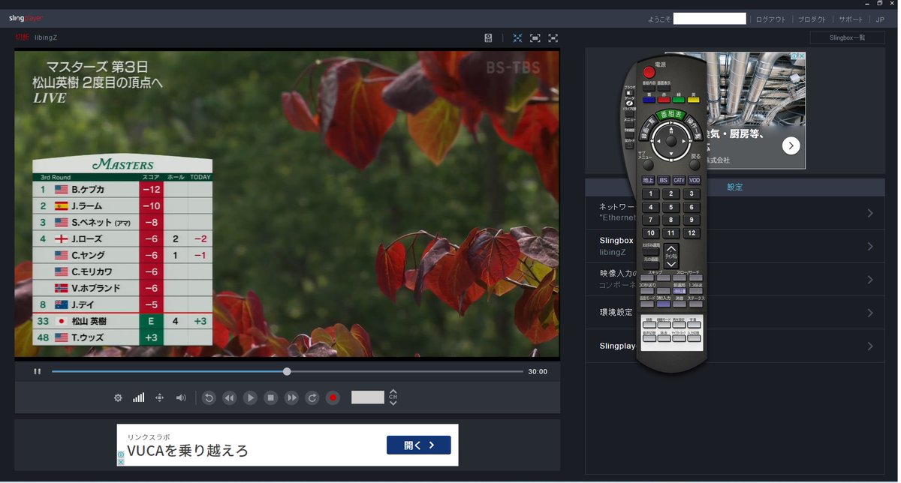Click the ad's white arrow circle button
Image resolution: width=901 pixels, height=483 pixels.
point(791,146)
